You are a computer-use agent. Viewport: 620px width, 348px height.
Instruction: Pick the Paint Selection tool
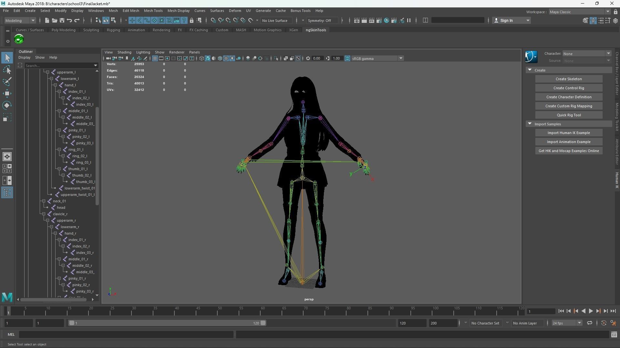tap(7, 82)
